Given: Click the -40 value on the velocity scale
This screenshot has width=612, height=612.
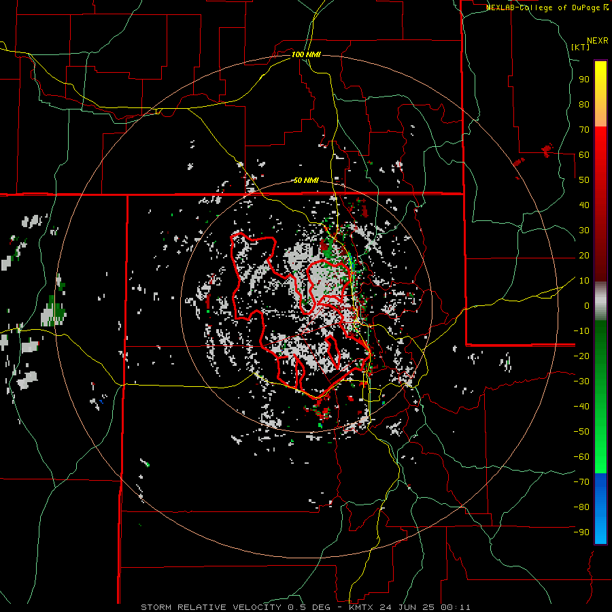Looking at the screenshot, I should coord(581,407).
